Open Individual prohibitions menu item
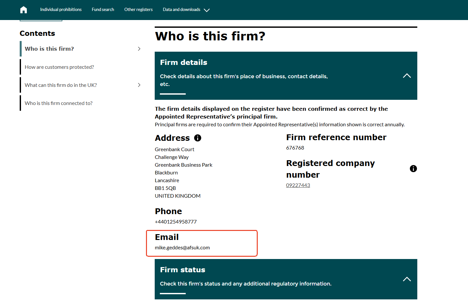Screen dimensions: 468x301 pos(61,10)
